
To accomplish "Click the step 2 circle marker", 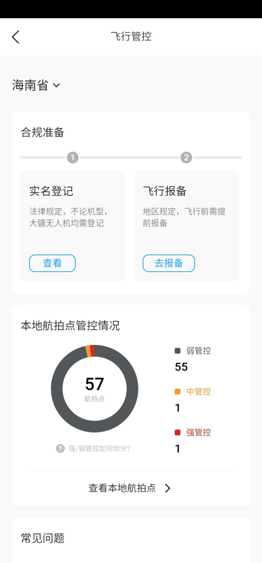I will 186,158.
